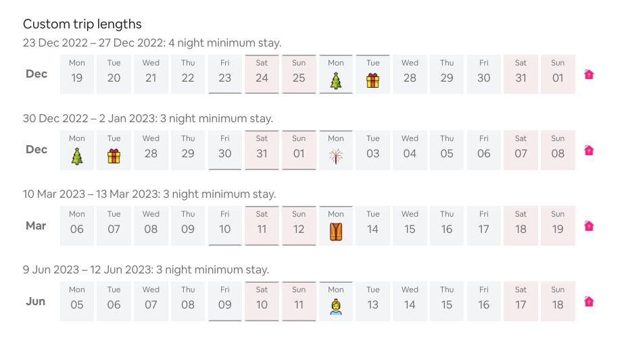Screen dimensions: 628x349
Task: Click the person icon in the June row
Action: point(335,307)
